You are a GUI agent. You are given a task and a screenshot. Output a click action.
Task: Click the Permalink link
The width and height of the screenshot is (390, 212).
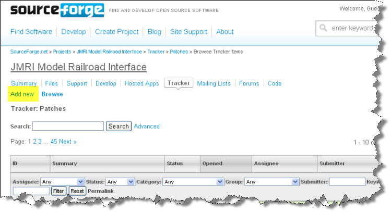(x=101, y=191)
